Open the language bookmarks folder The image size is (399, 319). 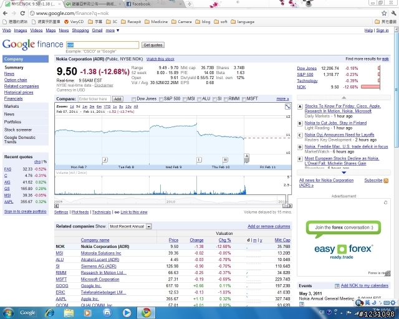(243, 22)
